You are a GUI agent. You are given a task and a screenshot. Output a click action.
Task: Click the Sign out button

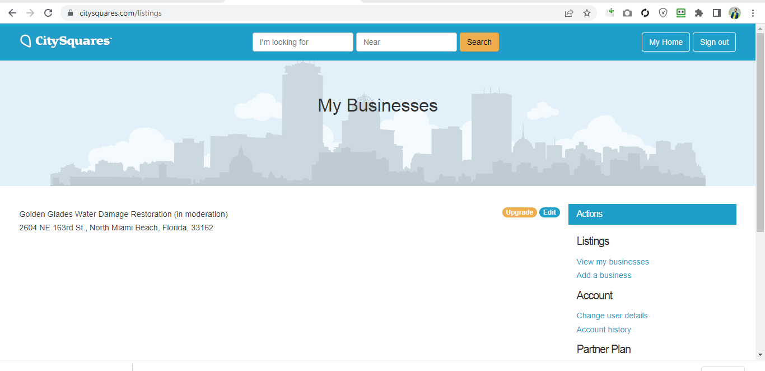(x=714, y=42)
